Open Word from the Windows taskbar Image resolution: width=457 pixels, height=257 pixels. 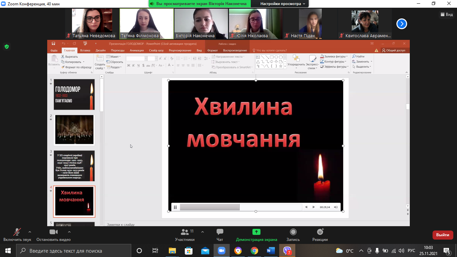271,251
